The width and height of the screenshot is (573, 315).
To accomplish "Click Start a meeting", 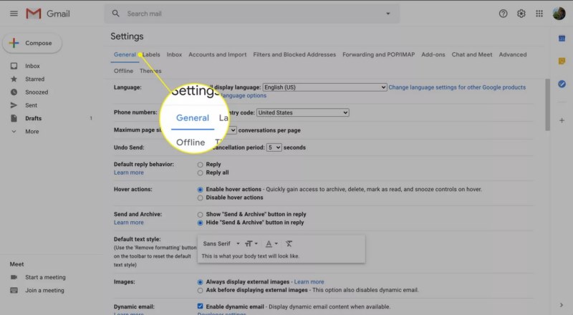I will (45, 277).
